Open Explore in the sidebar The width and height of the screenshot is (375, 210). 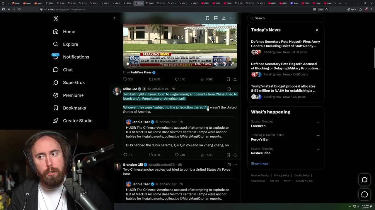tap(66, 44)
